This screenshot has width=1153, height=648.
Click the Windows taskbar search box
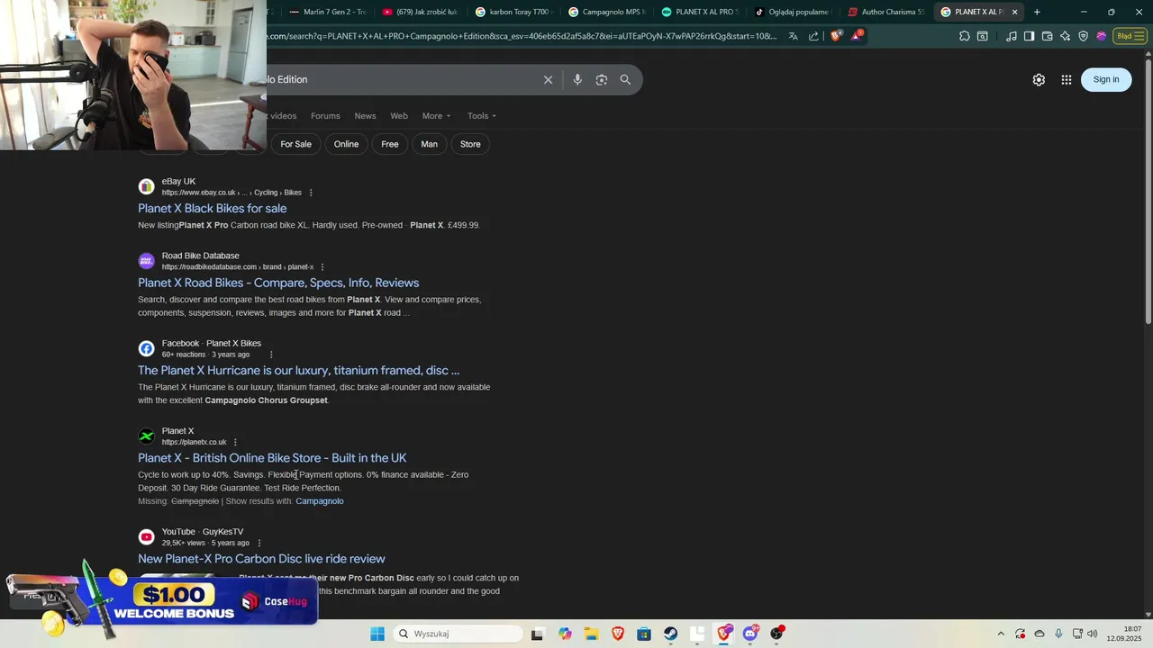[x=456, y=634]
